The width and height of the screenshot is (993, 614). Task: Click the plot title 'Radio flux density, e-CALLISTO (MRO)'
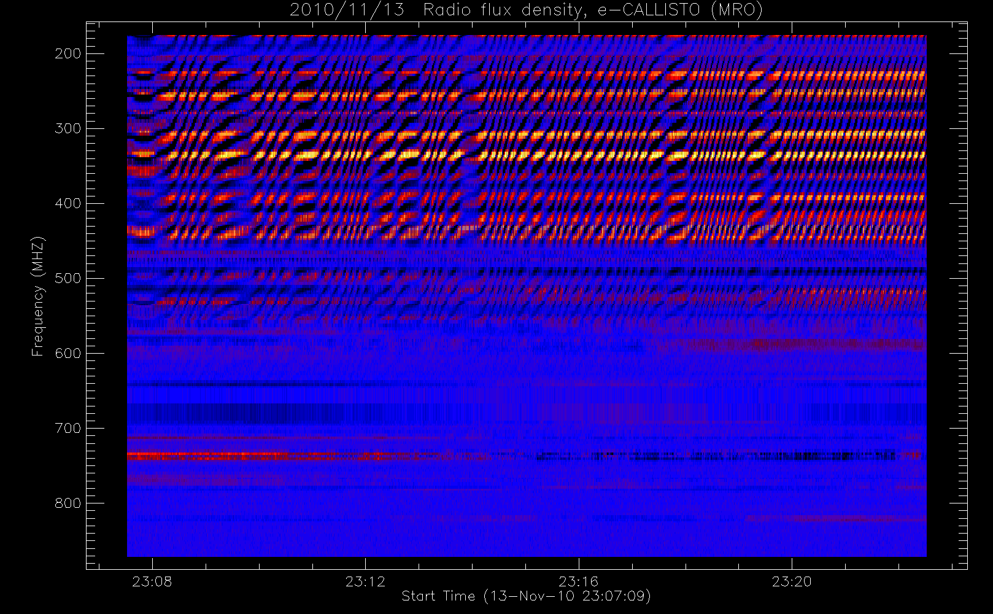click(x=593, y=10)
